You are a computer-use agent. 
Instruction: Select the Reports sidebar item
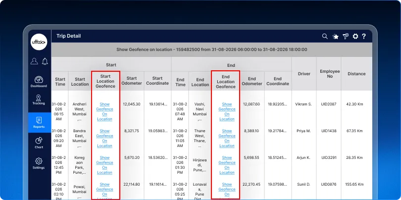pos(39,122)
